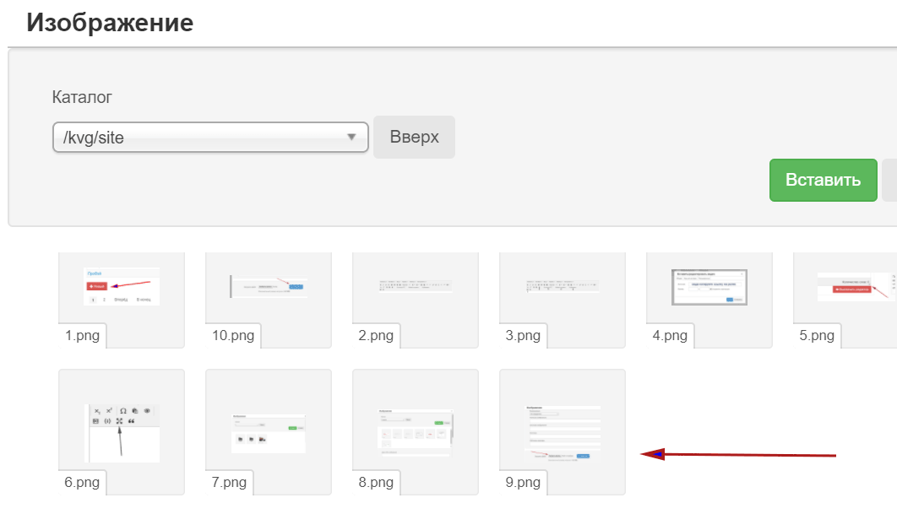The width and height of the screenshot is (897, 514).
Task: Click the catalog dropdown arrow
Action: [352, 138]
